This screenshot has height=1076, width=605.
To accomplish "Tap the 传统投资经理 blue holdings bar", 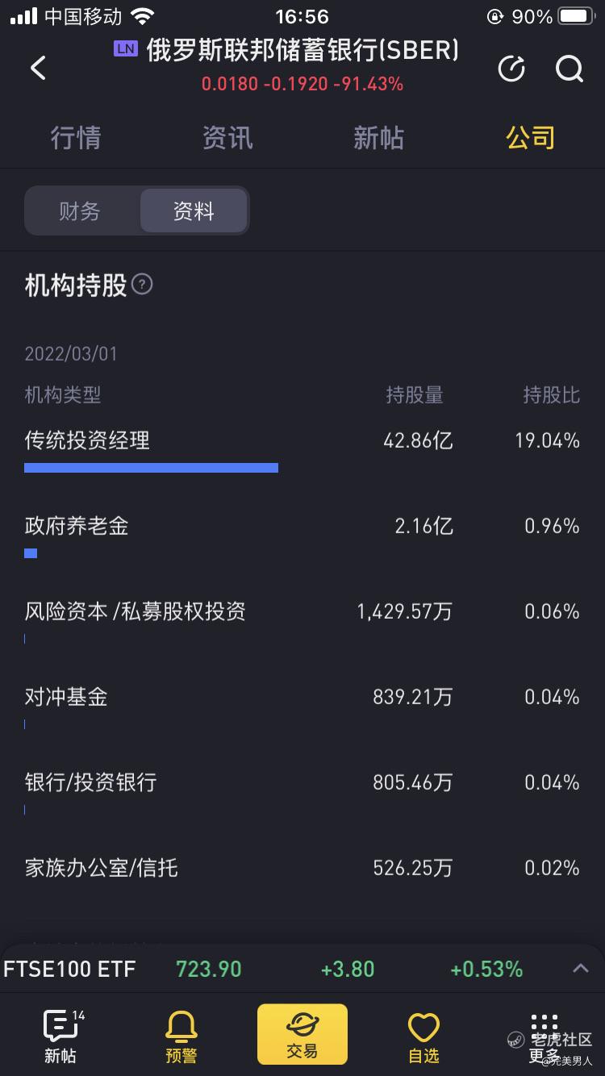I will pyautogui.click(x=152, y=468).
